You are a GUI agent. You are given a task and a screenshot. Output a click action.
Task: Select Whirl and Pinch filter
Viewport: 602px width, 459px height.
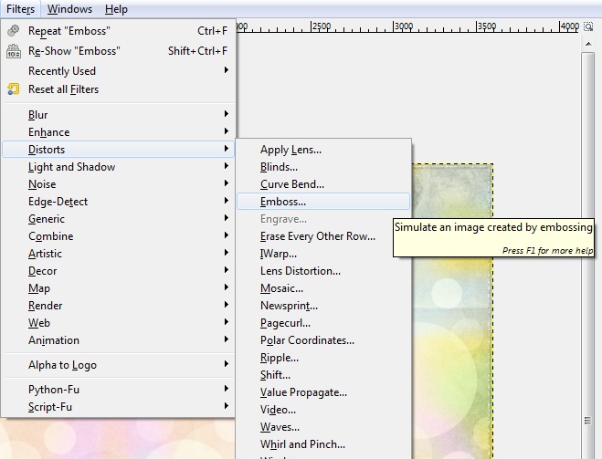[x=323, y=444]
